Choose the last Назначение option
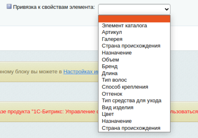This screenshot has height=138, width=198. (x=134, y=121)
